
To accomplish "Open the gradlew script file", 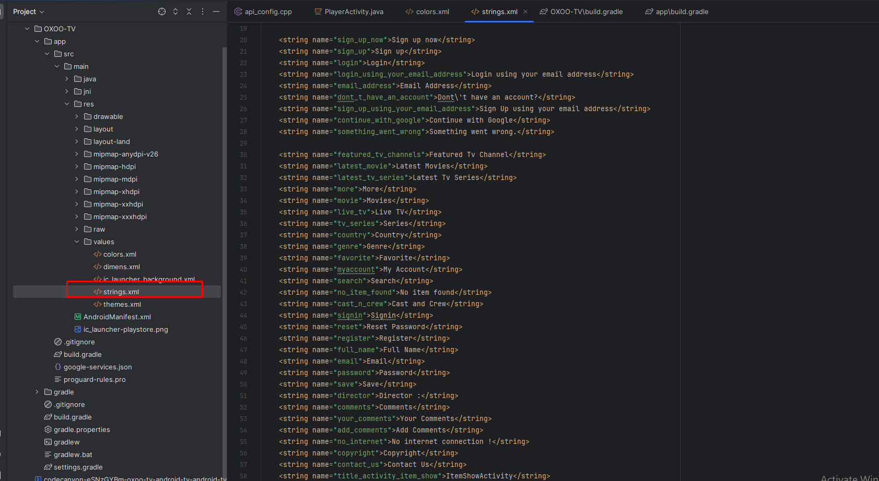I will coord(66,442).
